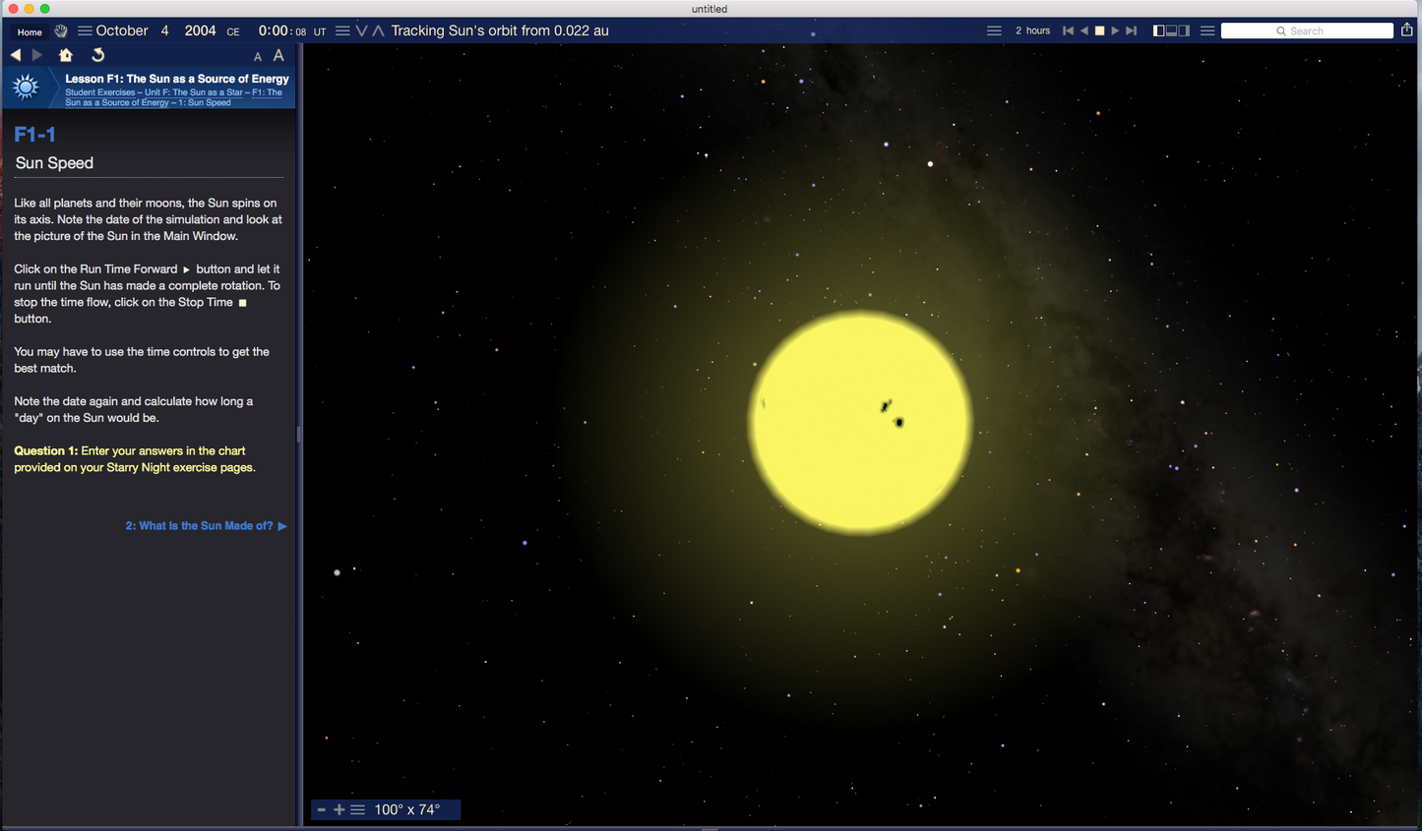
Task: Zoom in with the plus button
Action: tap(339, 809)
